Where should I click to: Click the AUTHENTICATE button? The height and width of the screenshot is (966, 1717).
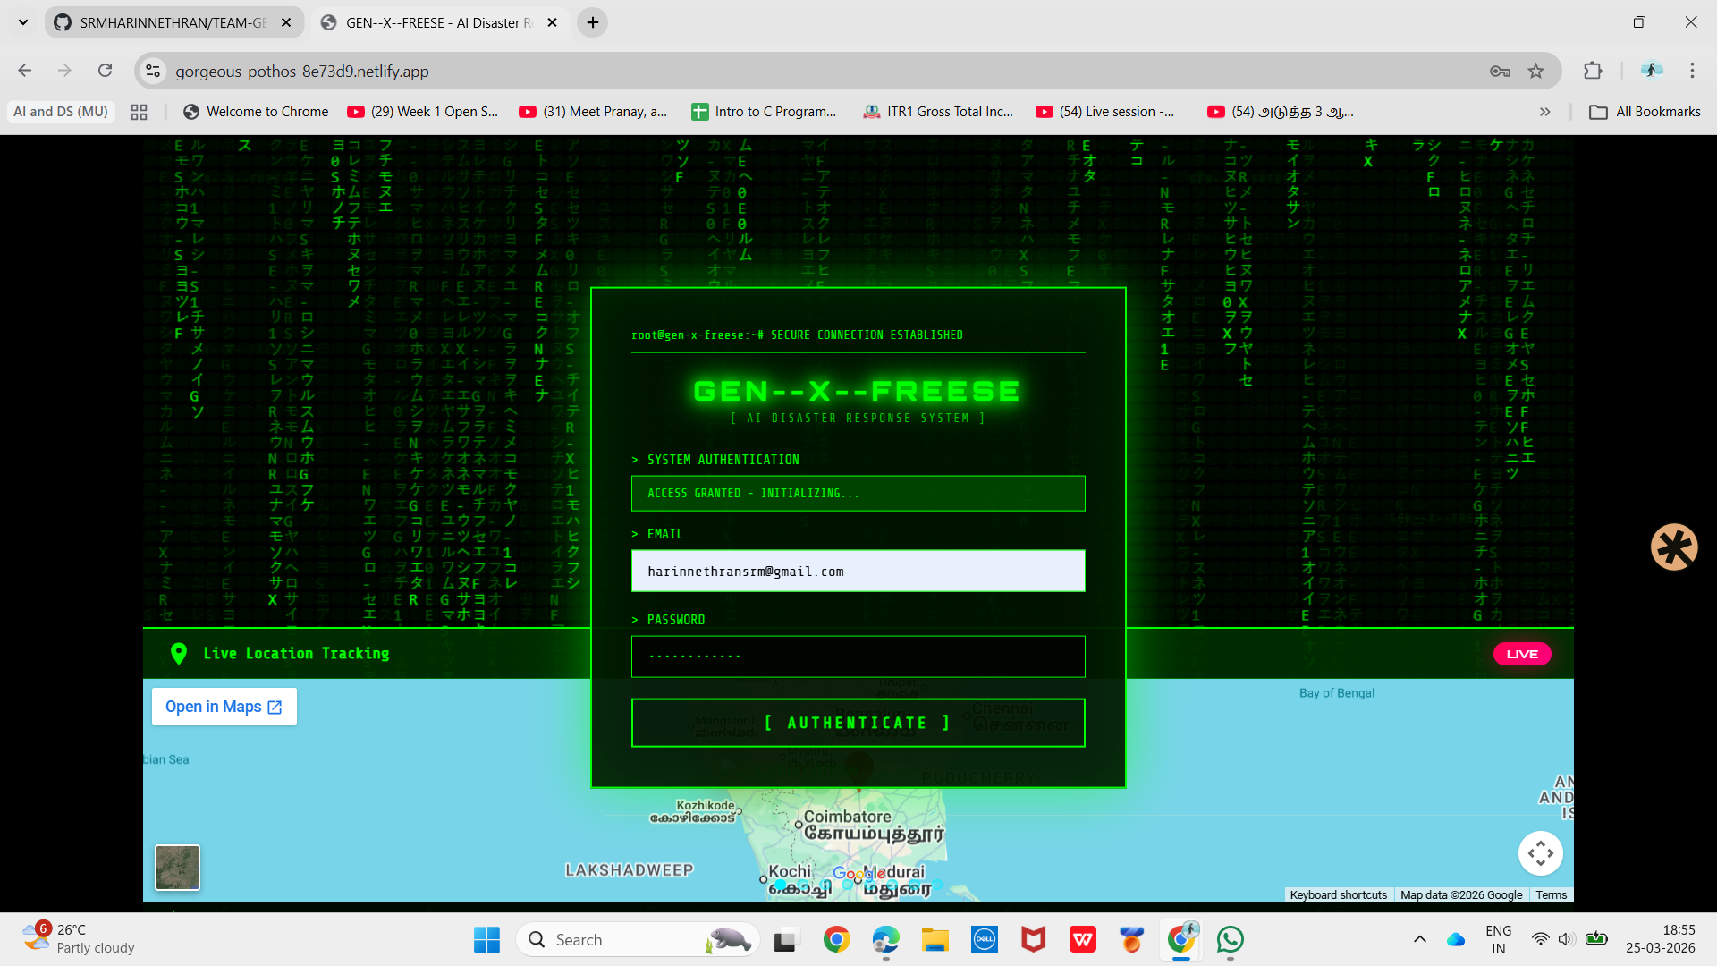tap(858, 723)
